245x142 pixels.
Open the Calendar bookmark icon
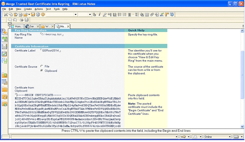[x=4, y=39]
